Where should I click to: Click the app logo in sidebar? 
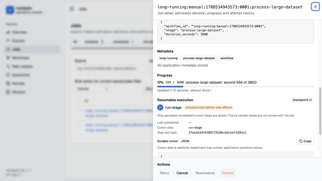10,10
